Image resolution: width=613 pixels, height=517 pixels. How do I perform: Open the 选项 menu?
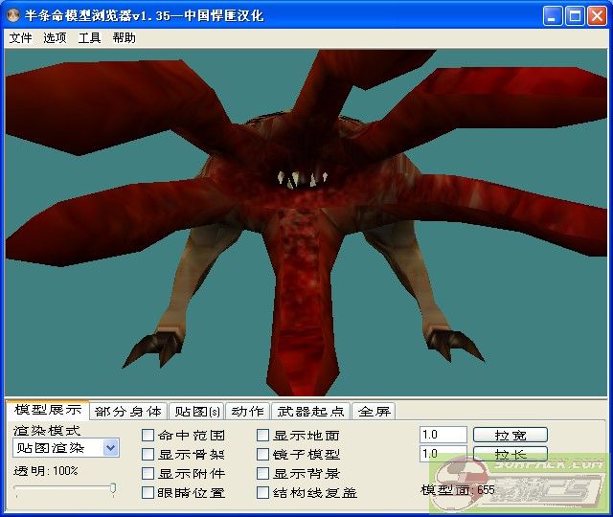tap(55, 38)
